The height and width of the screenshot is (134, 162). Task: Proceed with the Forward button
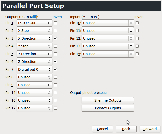click(x=150, y=129)
